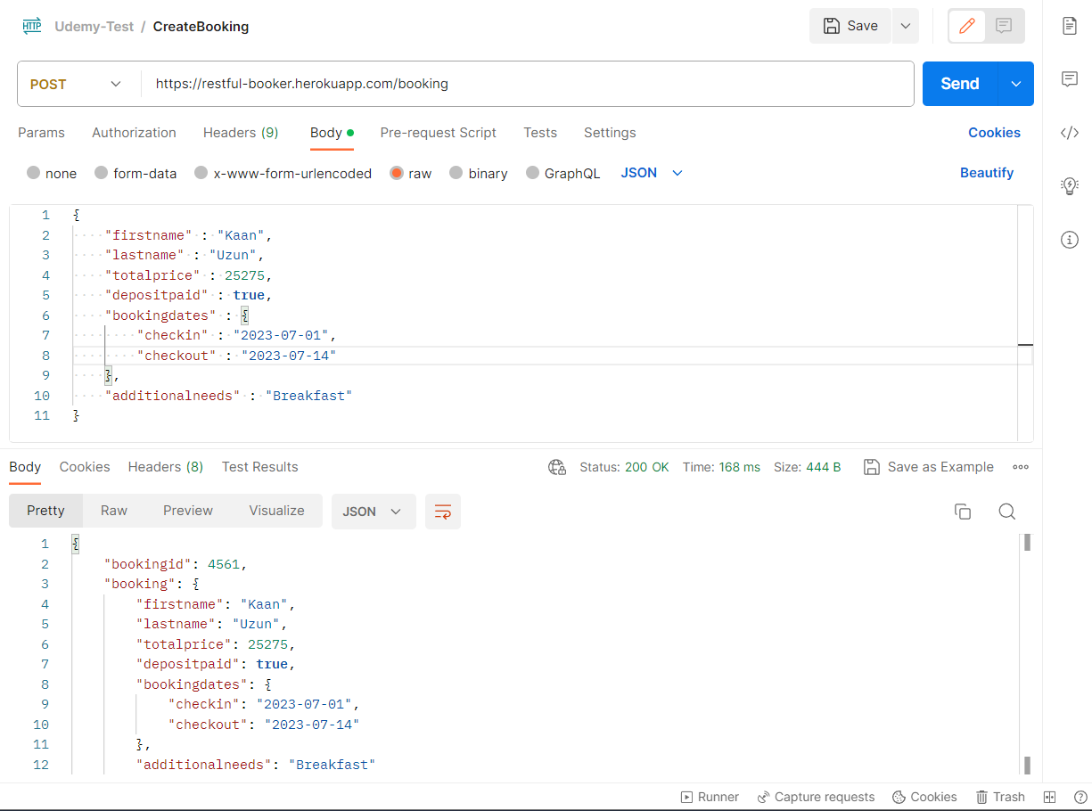Send the POST request
This screenshot has width=1092, height=811.
pyautogui.click(x=960, y=84)
